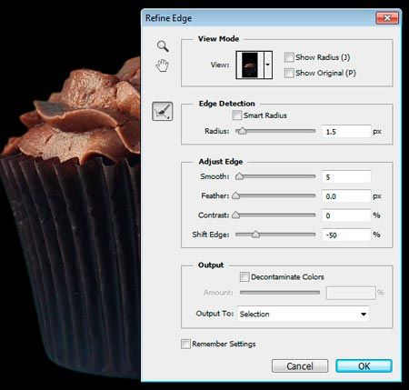Click the Feather value field showing 0.0

tap(346, 196)
